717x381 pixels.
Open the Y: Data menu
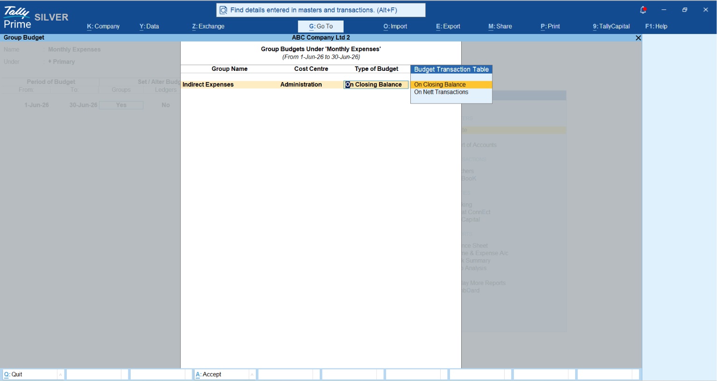pyautogui.click(x=149, y=27)
